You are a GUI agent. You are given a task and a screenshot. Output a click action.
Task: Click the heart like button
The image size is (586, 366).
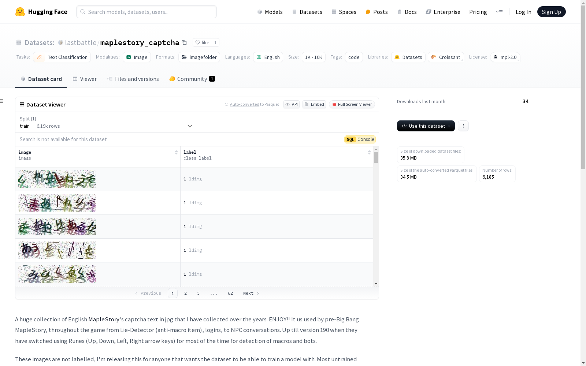click(202, 42)
